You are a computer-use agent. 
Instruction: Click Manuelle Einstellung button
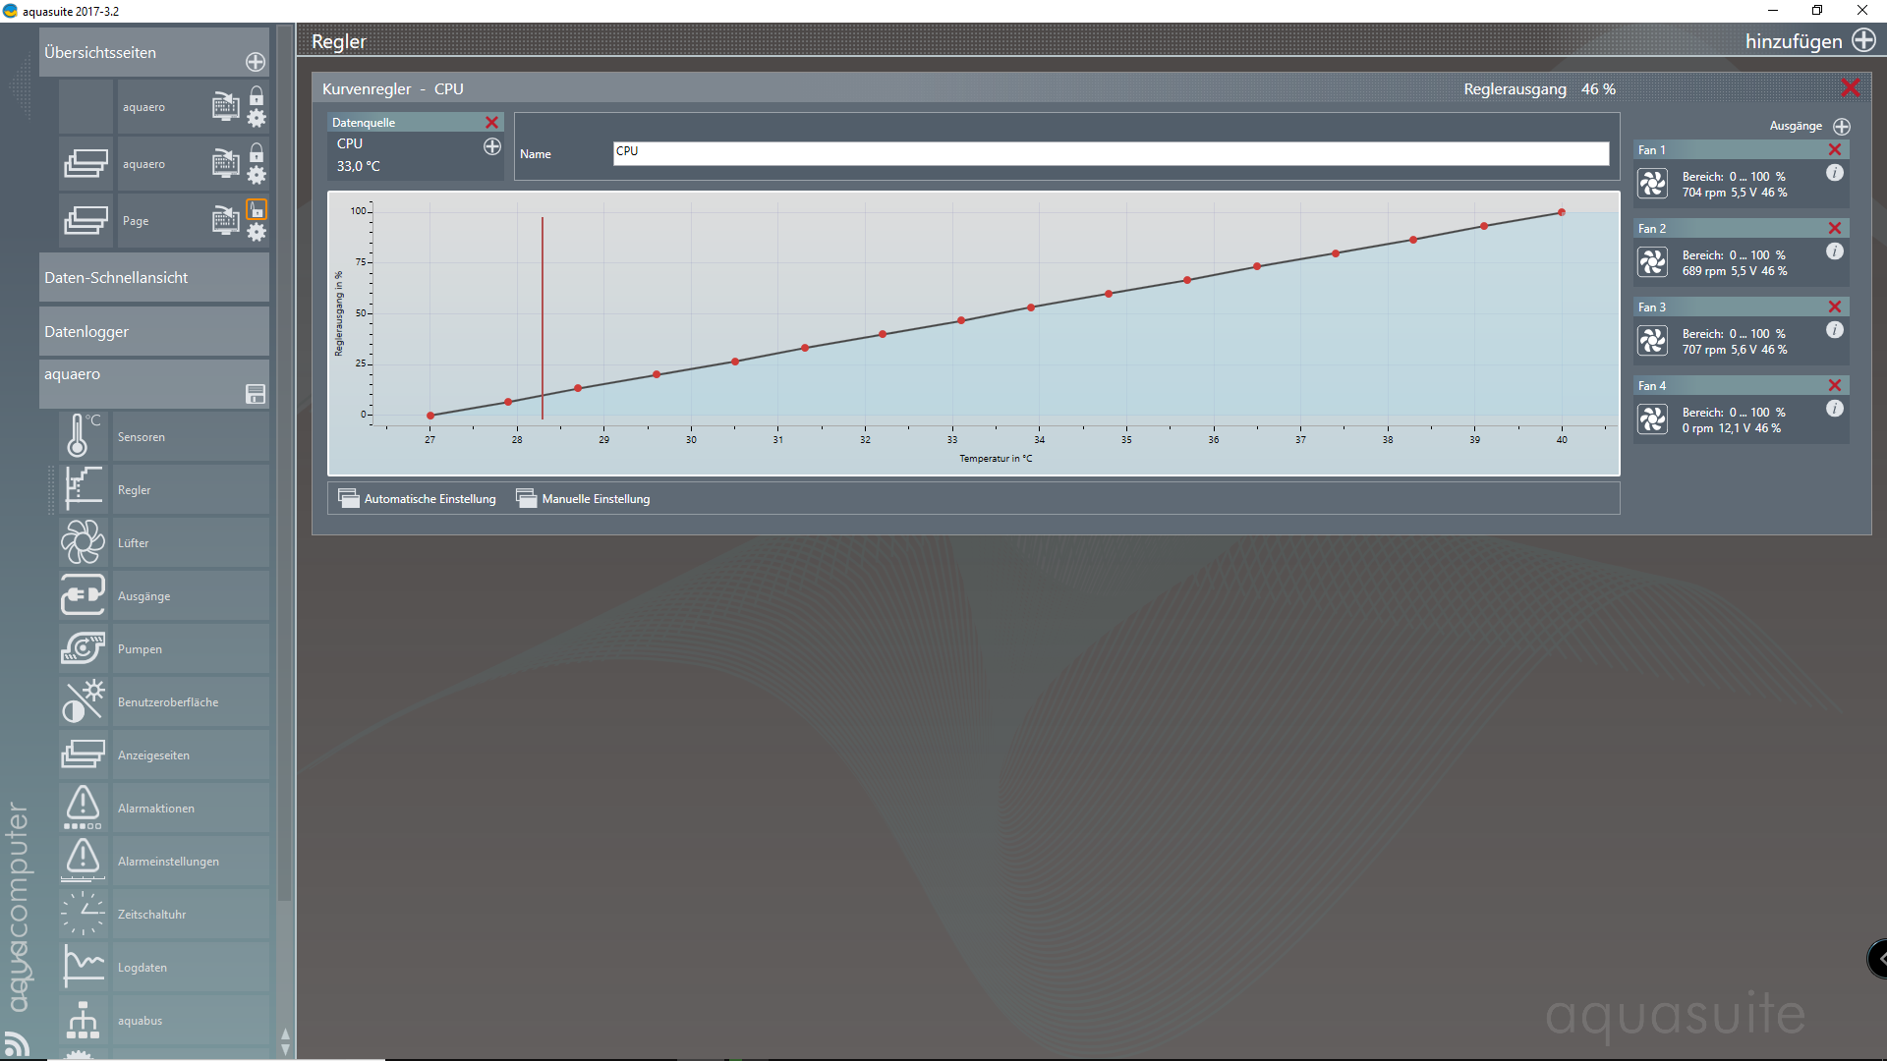(584, 499)
